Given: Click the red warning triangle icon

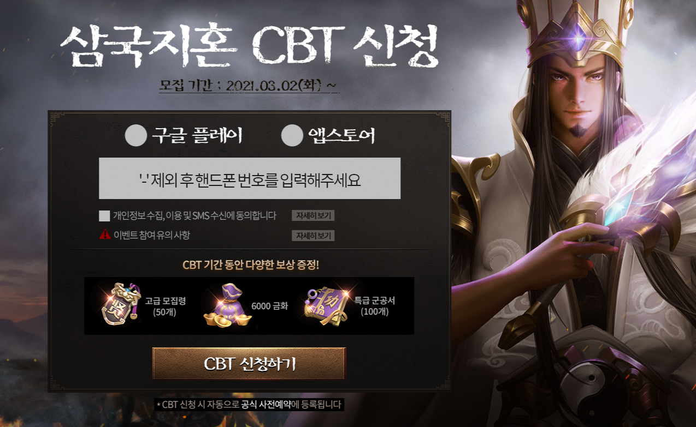Looking at the screenshot, I should click(105, 234).
